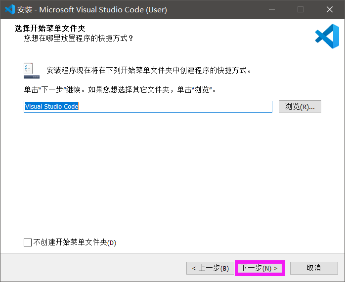Click the Start Menu folder checklist icon
This screenshot has width=345, height=282.
click(32, 70)
